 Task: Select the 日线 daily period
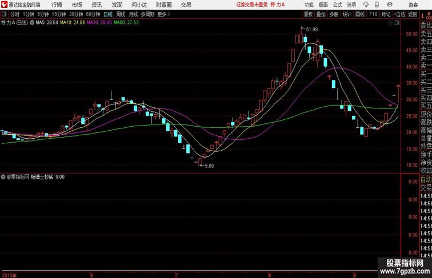(108, 14)
